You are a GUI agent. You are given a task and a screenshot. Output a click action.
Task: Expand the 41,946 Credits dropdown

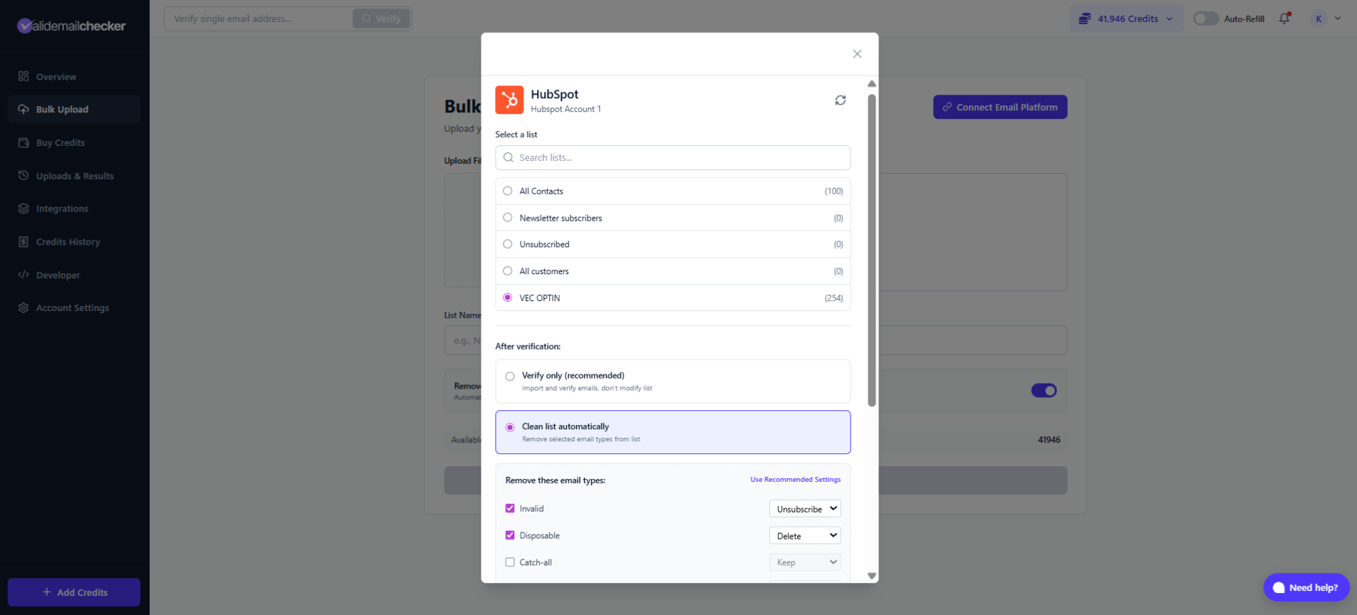click(1126, 19)
